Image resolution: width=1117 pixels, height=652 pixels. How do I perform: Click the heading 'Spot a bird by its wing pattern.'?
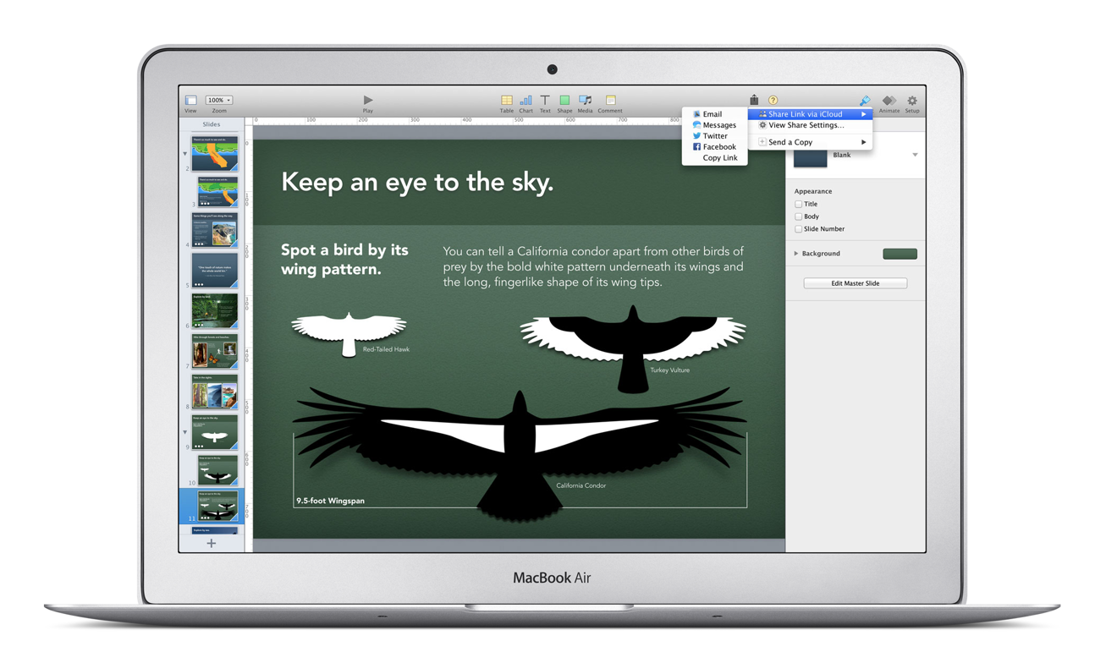click(344, 260)
